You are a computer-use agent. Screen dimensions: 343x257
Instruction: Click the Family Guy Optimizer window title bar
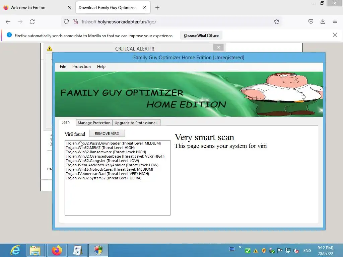click(x=189, y=58)
